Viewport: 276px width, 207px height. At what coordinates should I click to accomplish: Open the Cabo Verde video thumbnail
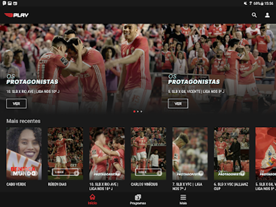24,154
